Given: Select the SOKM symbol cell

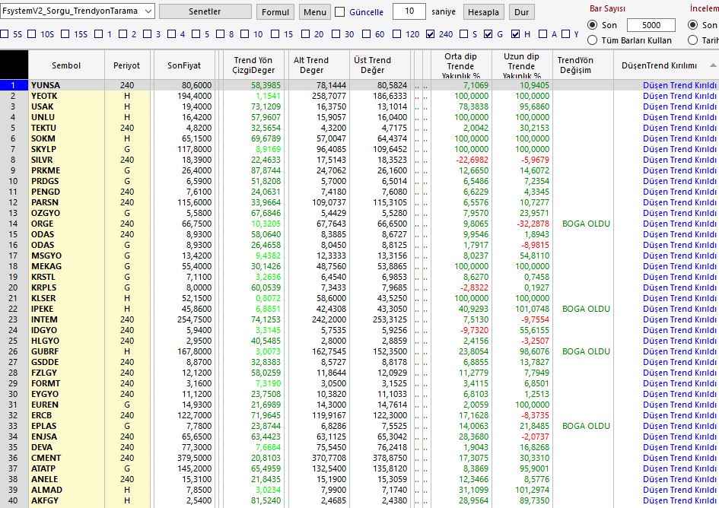Looking at the screenshot, I should click(x=66, y=138).
